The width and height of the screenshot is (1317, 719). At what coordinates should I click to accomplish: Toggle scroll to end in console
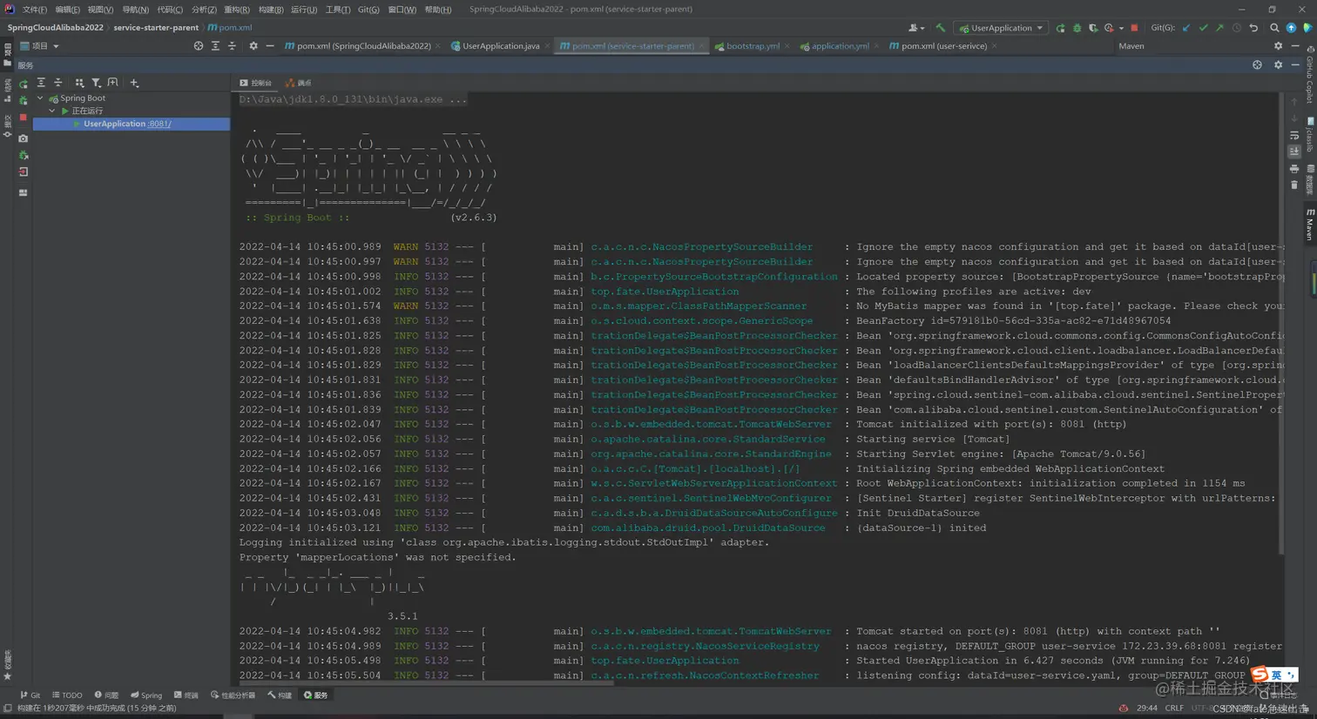1294,151
